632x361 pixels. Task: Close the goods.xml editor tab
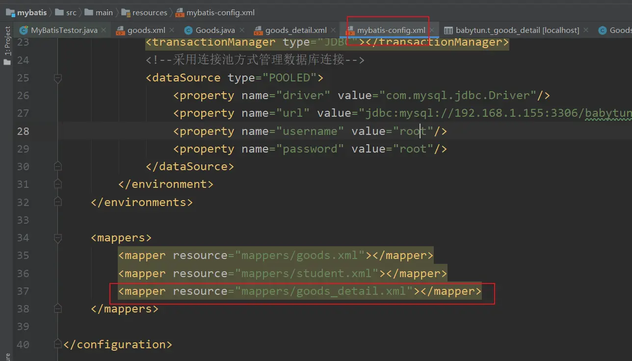172,30
